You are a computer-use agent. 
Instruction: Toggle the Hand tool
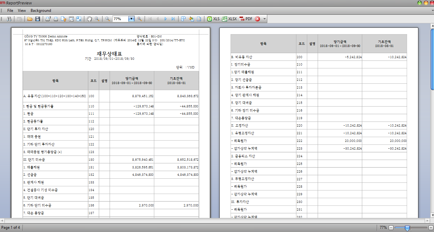[89, 19]
